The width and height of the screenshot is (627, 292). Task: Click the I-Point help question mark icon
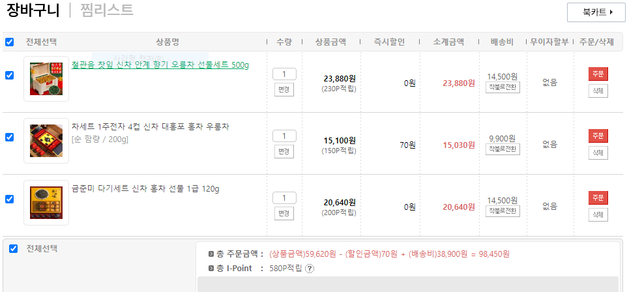click(310, 269)
